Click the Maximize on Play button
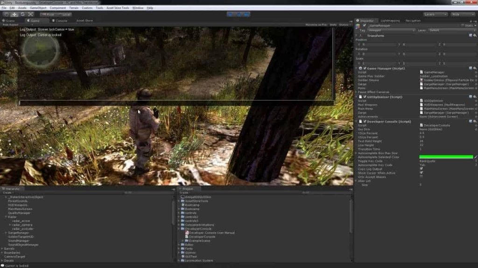 pyautogui.click(x=316, y=25)
